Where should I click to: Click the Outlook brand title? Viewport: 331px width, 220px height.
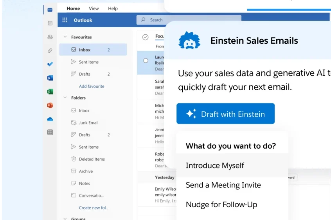83,20
